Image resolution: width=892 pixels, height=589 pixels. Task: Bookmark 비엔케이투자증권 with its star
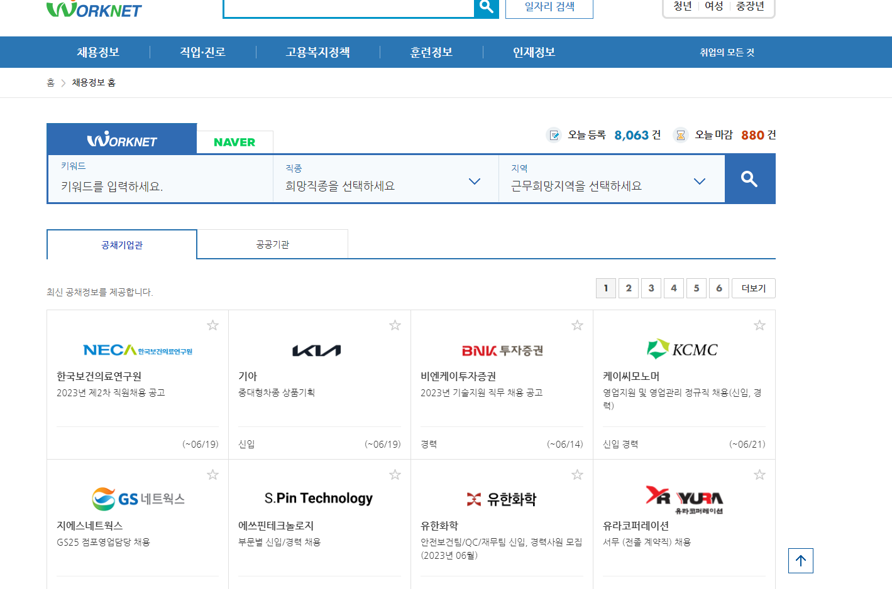(577, 325)
